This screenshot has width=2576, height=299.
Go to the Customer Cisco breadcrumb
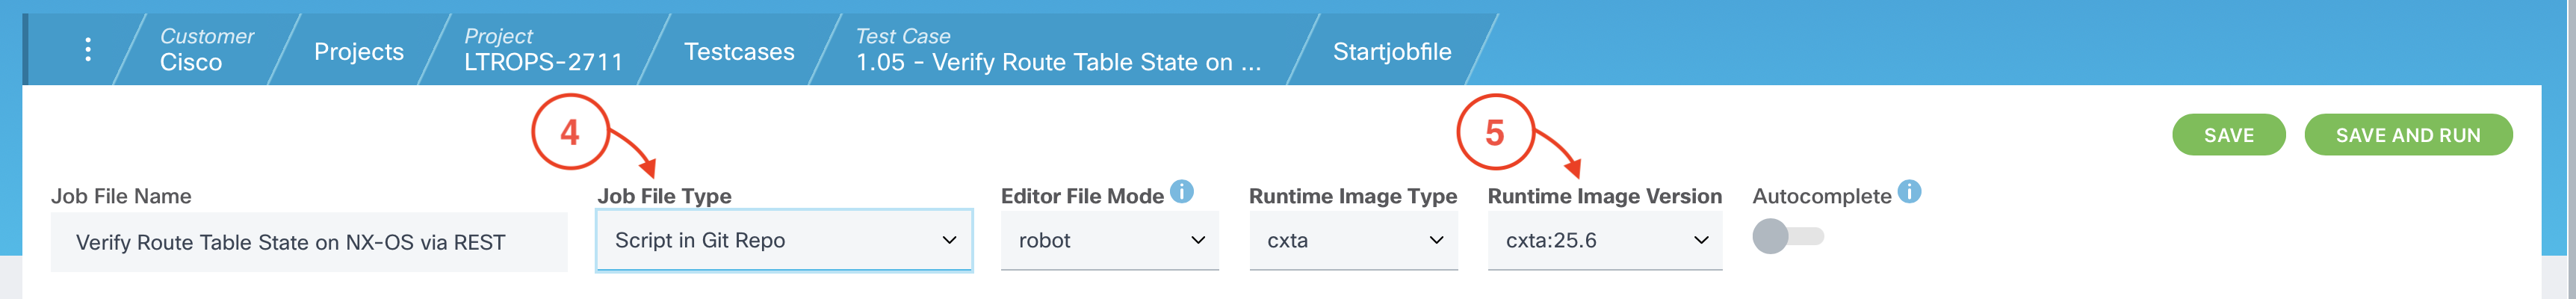click(206, 49)
